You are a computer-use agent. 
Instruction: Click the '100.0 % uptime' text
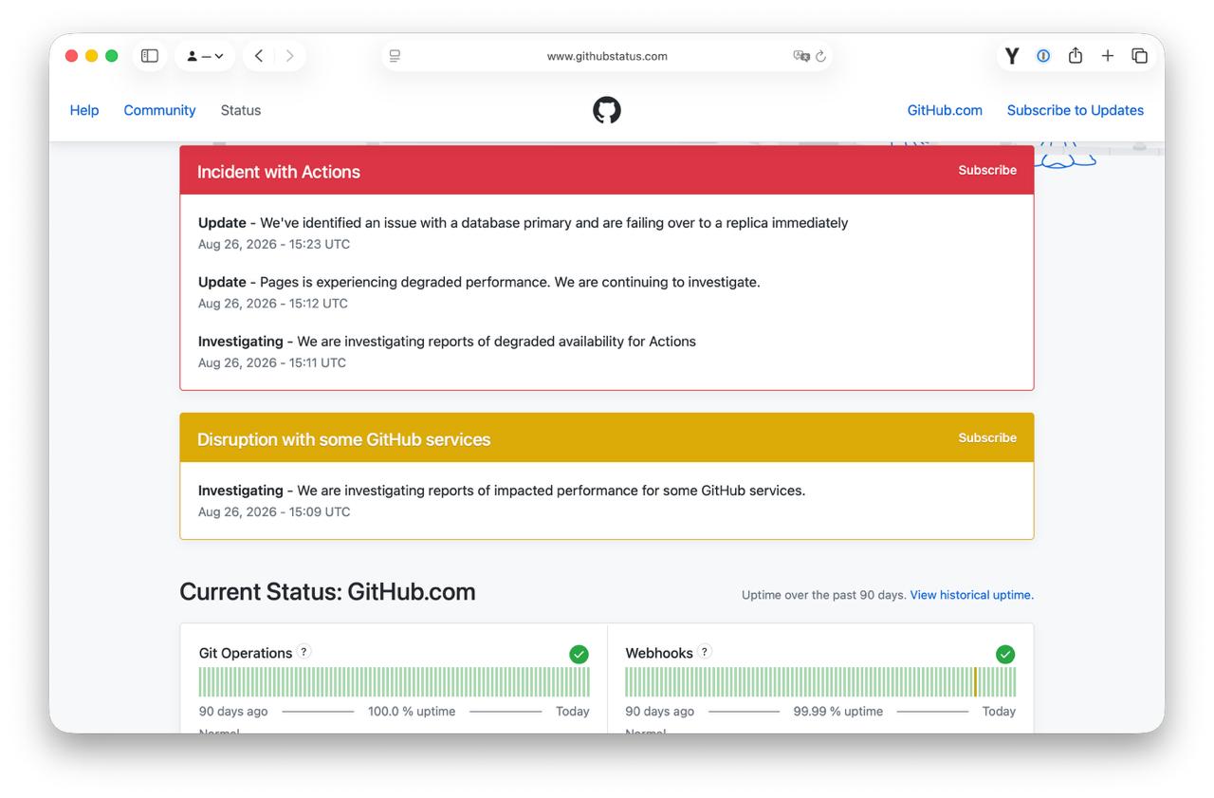(x=412, y=711)
